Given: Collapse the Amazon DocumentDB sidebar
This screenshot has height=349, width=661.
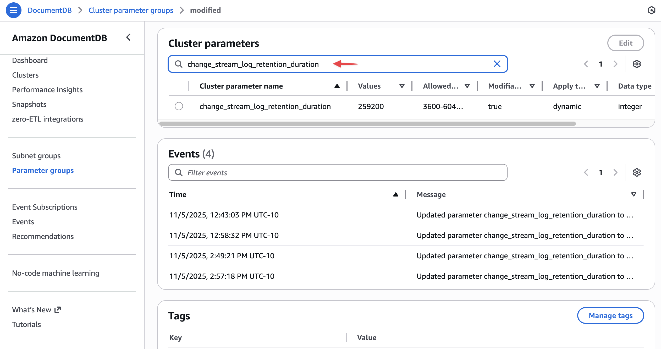Looking at the screenshot, I should pyautogui.click(x=128, y=37).
